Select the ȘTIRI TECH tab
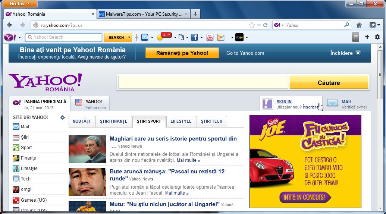 211,121
